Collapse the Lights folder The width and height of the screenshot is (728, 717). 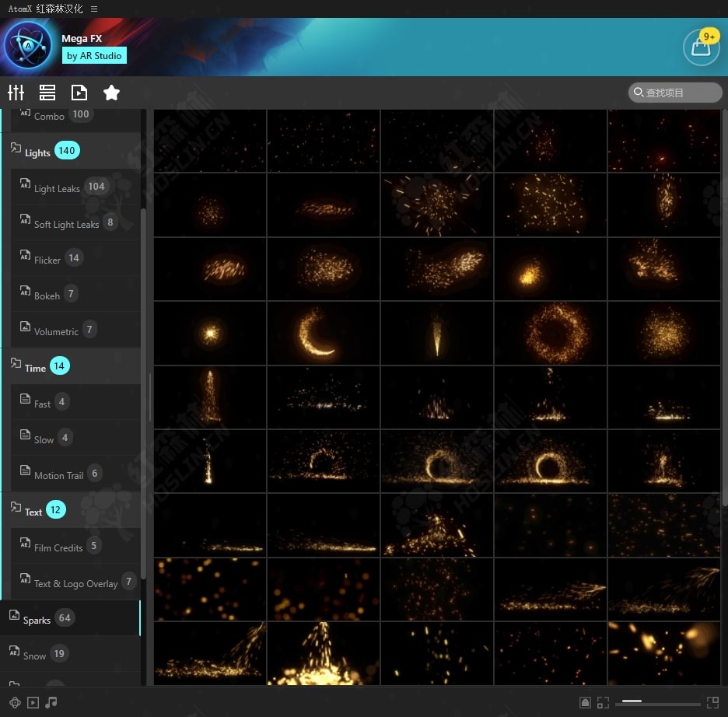coord(72,151)
